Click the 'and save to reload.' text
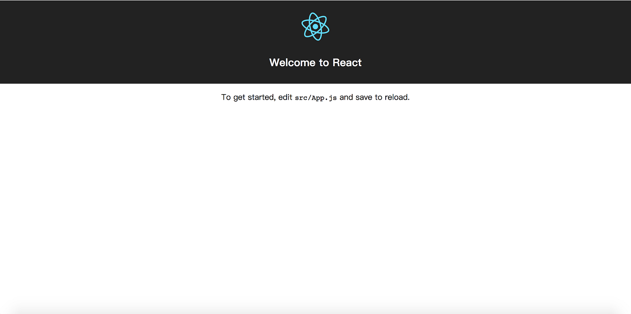Viewport: 631px width, 314px height. click(x=375, y=97)
